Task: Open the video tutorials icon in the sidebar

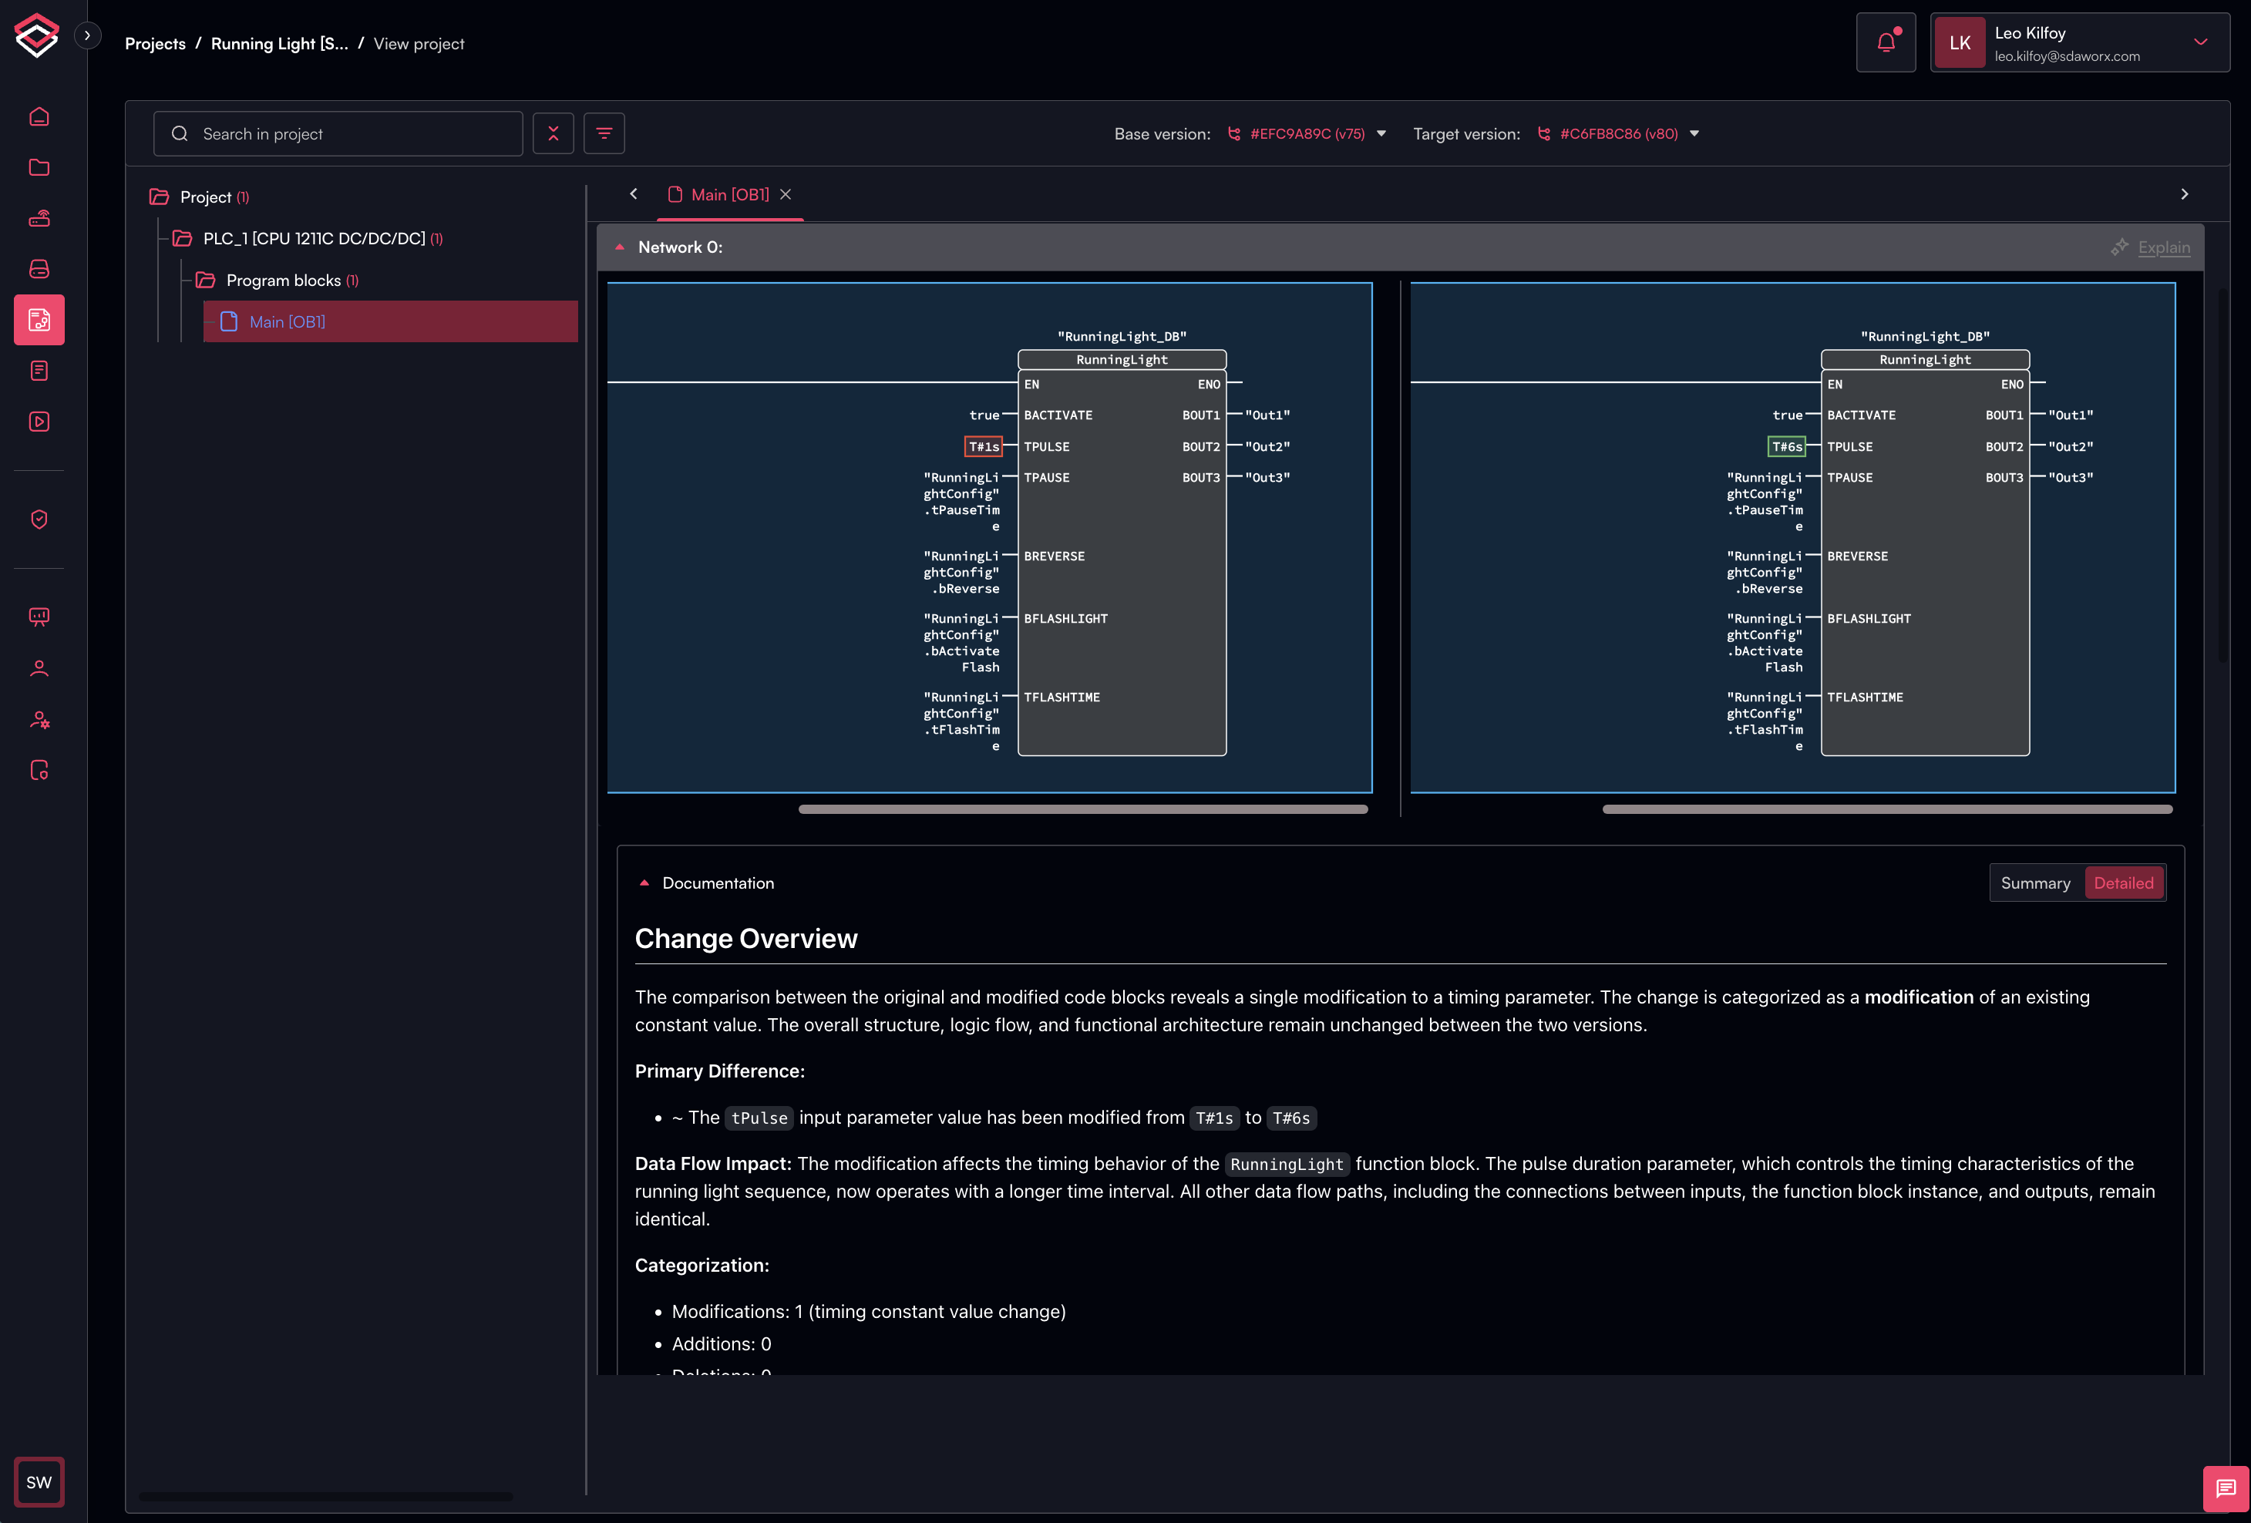Action: pos(39,421)
